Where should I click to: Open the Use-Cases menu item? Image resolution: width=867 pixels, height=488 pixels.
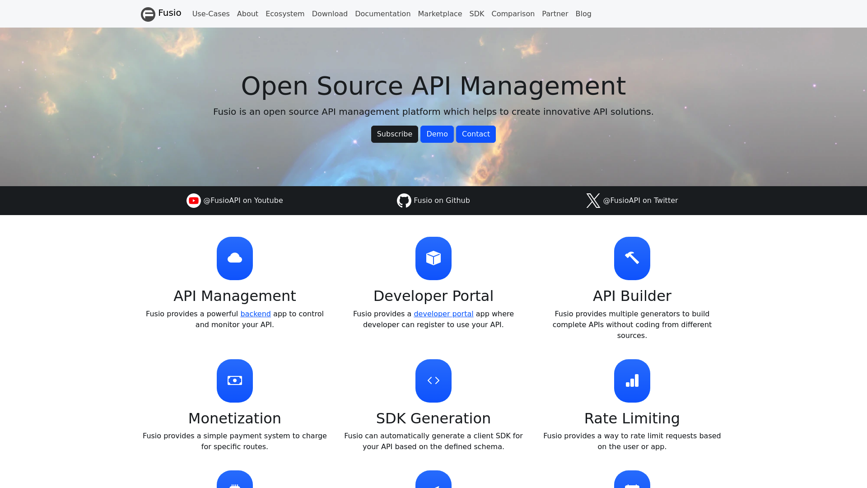pyautogui.click(x=211, y=14)
